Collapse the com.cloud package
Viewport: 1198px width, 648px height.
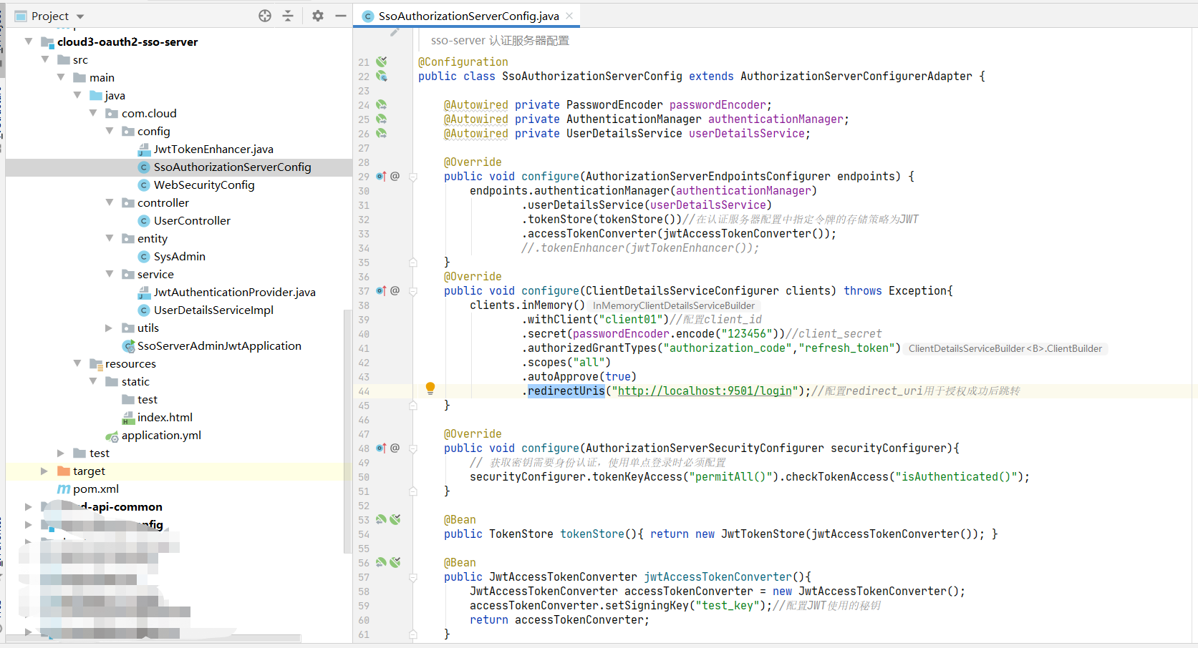(x=93, y=113)
